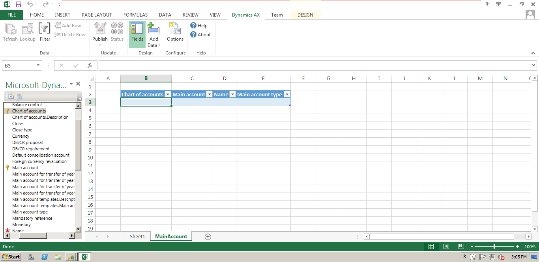Open the Name Box dropdown
The image size is (539, 262).
(38, 65)
